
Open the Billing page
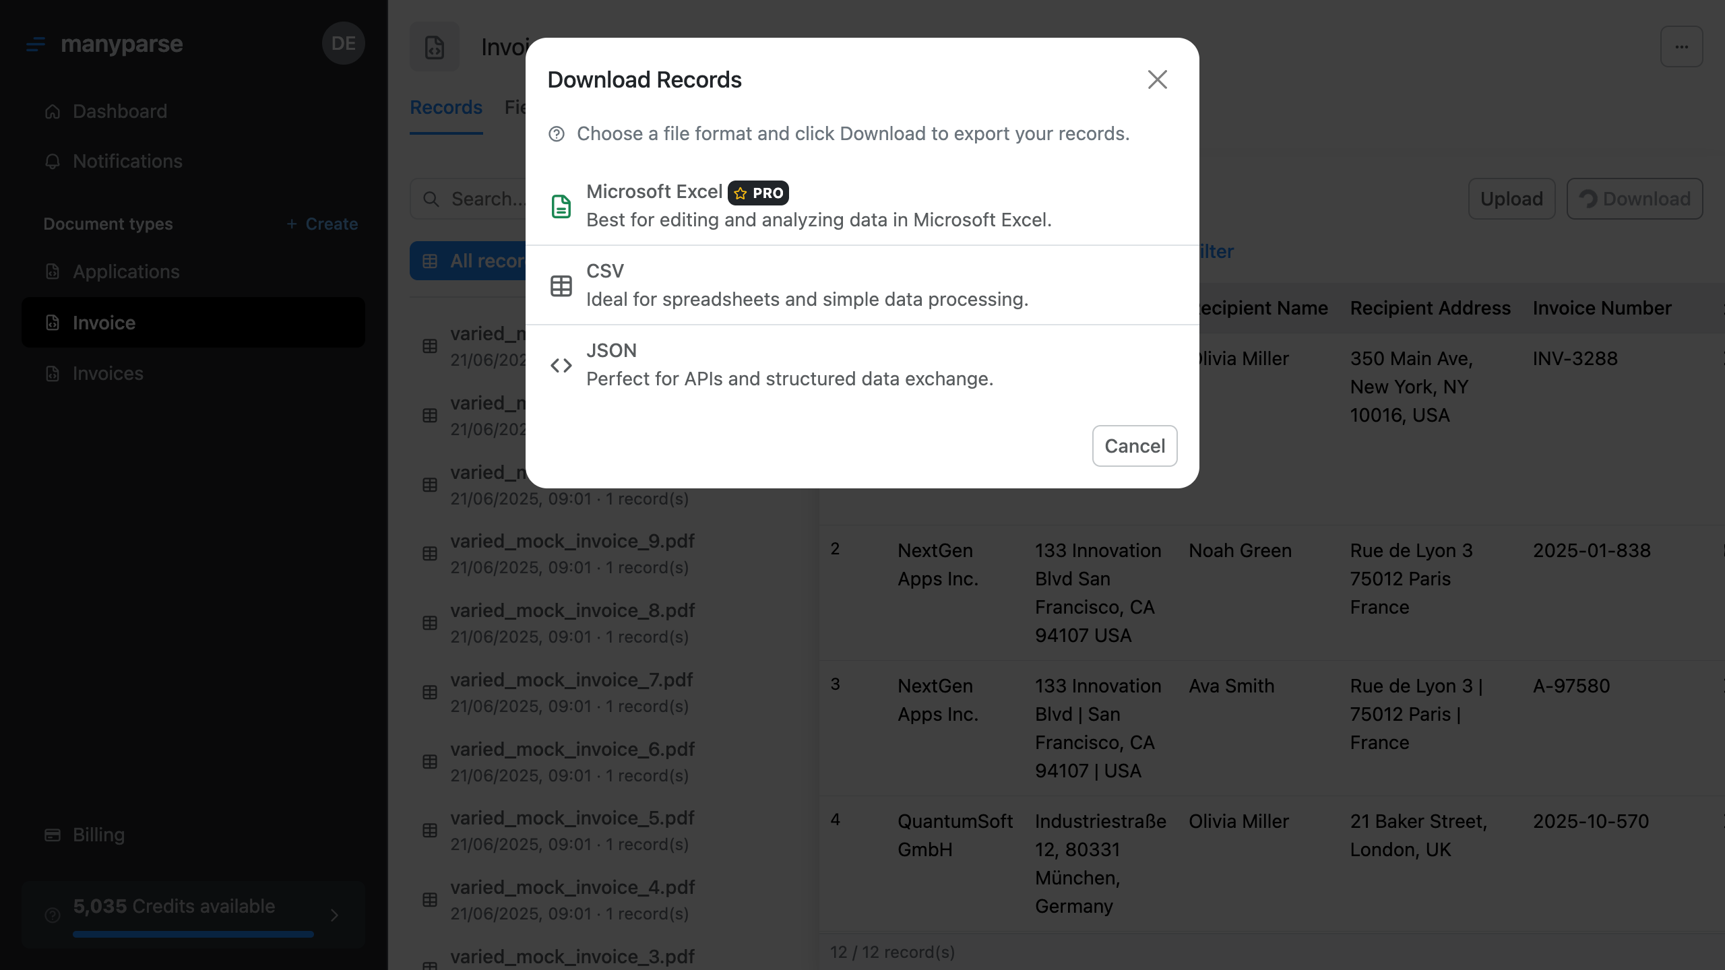coord(193,835)
